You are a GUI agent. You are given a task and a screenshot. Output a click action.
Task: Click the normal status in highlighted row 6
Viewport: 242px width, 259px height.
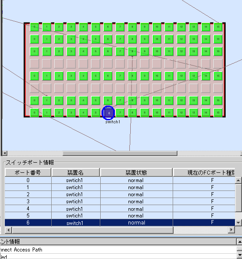click(x=136, y=223)
